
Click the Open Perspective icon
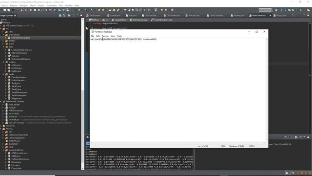point(276,10)
